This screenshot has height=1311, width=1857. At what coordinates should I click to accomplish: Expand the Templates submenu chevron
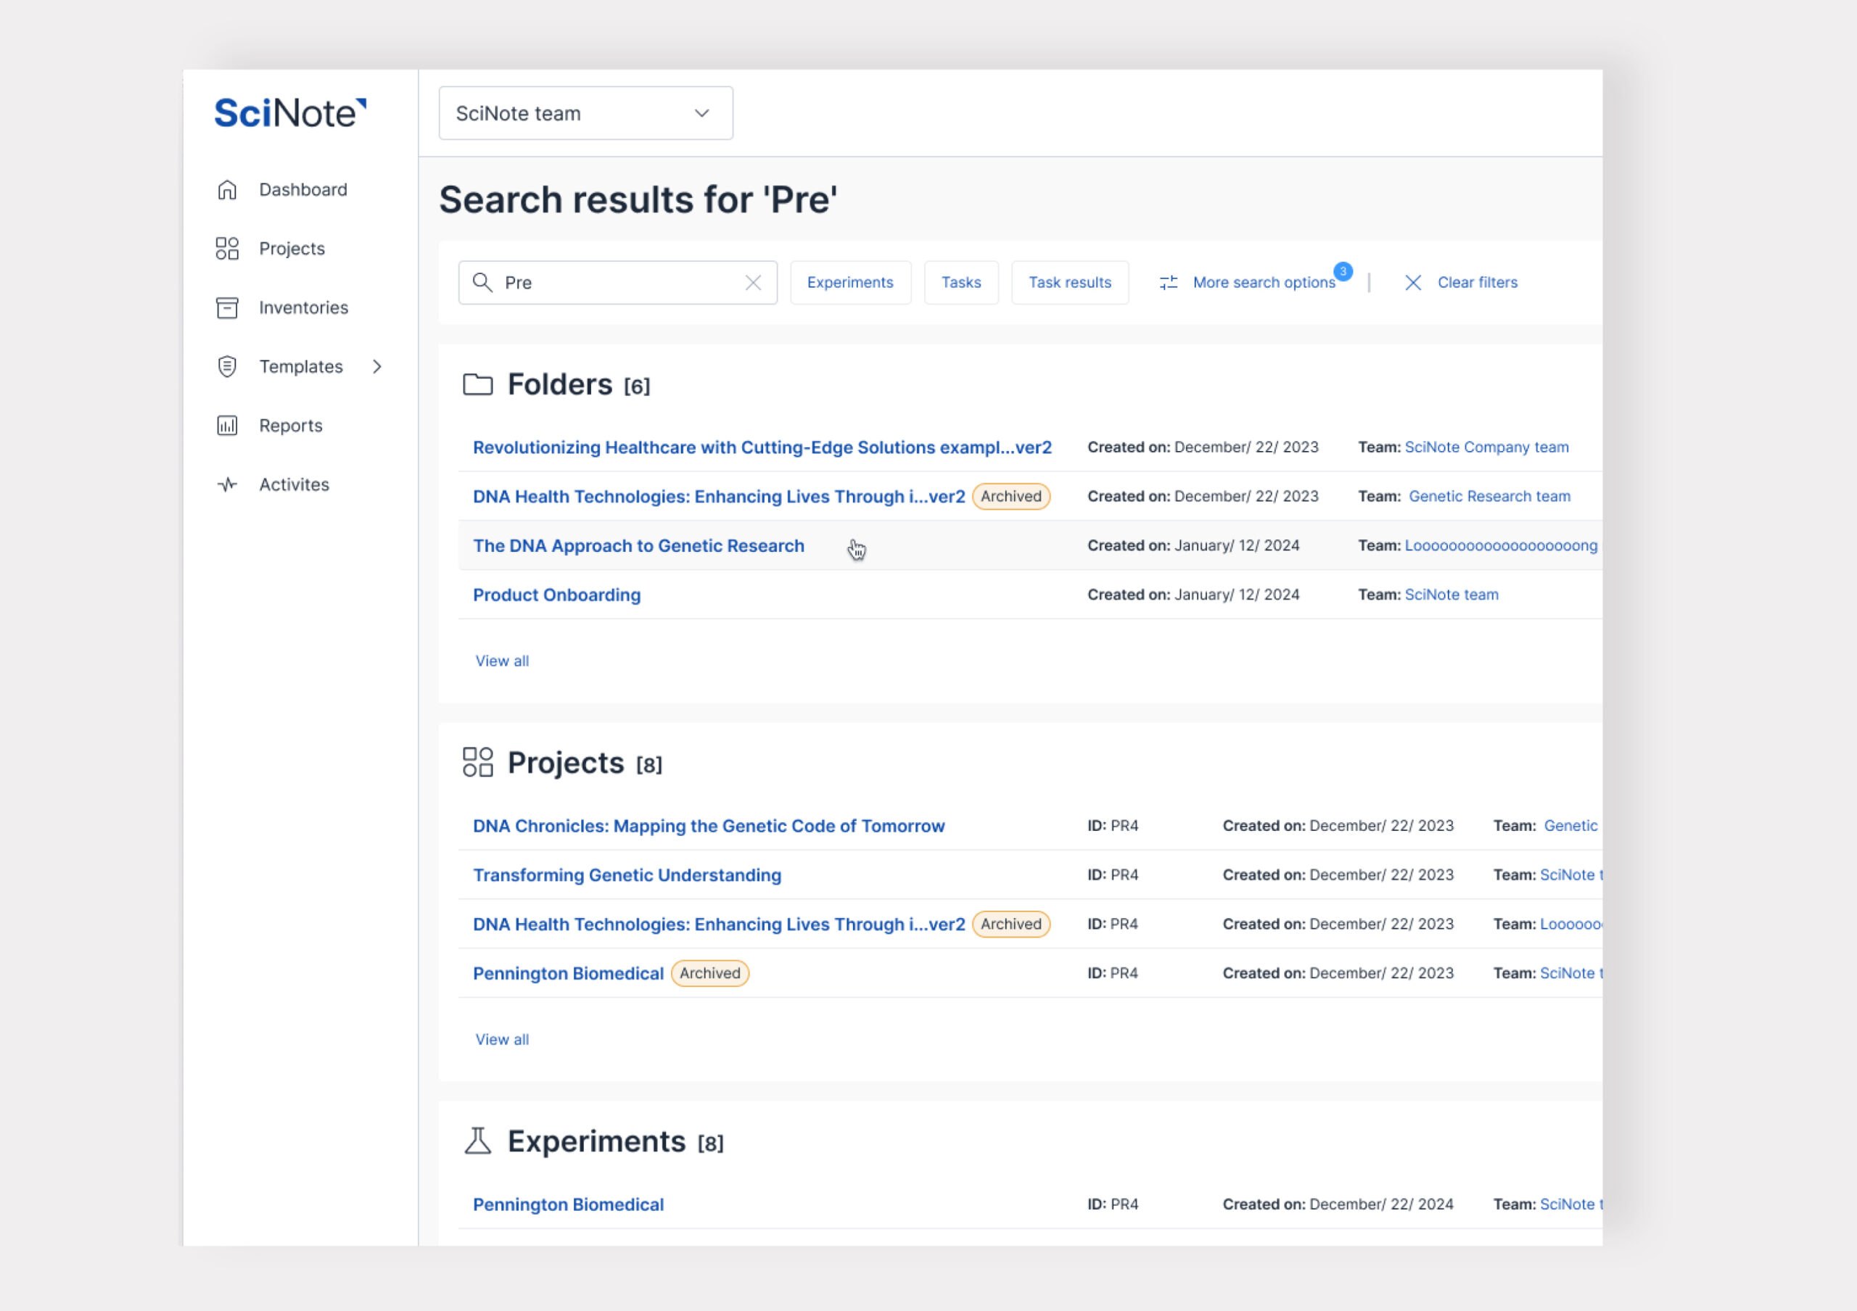[x=377, y=366]
